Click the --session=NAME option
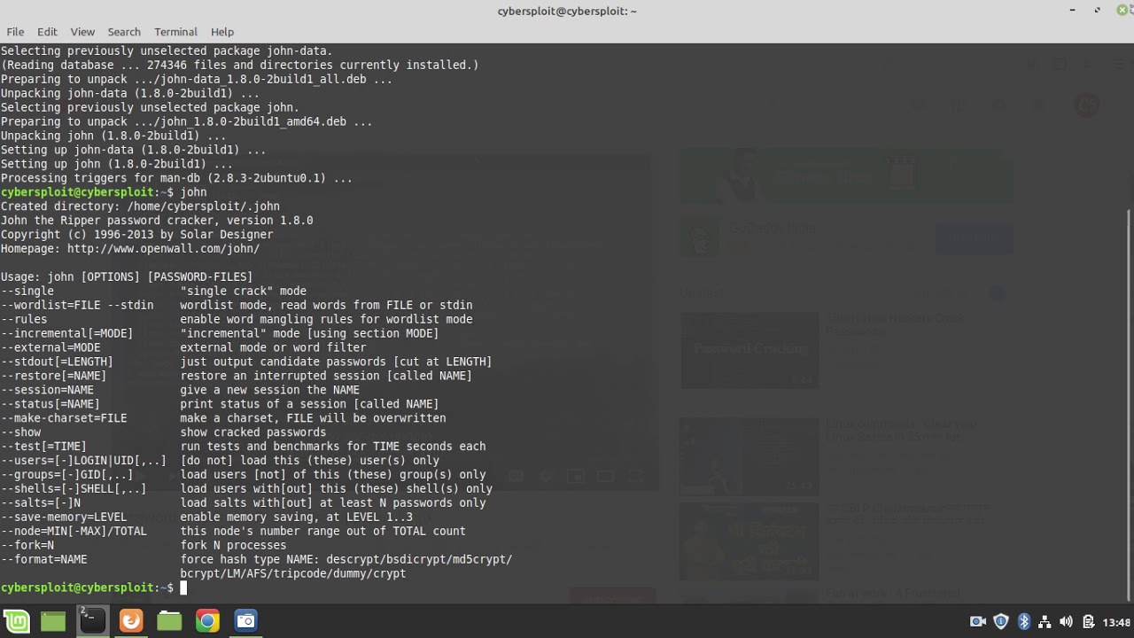Image resolution: width=1134 pixels, height=638 pixels. 47,391
